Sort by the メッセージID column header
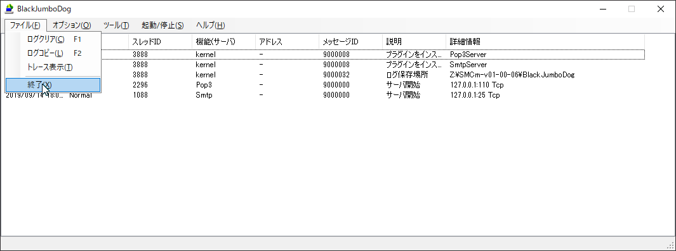The height and width of the screenshot is (251, 676). tap(350, 42)
